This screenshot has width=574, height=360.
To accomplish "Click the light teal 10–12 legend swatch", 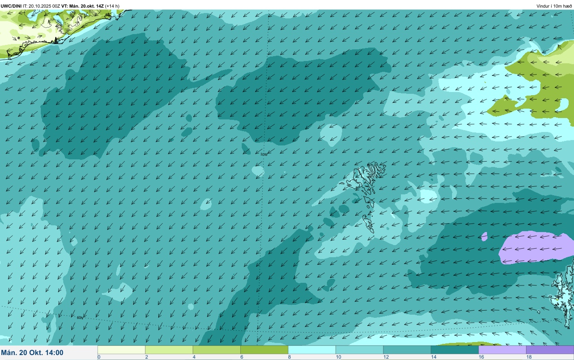I will point(360,350).
